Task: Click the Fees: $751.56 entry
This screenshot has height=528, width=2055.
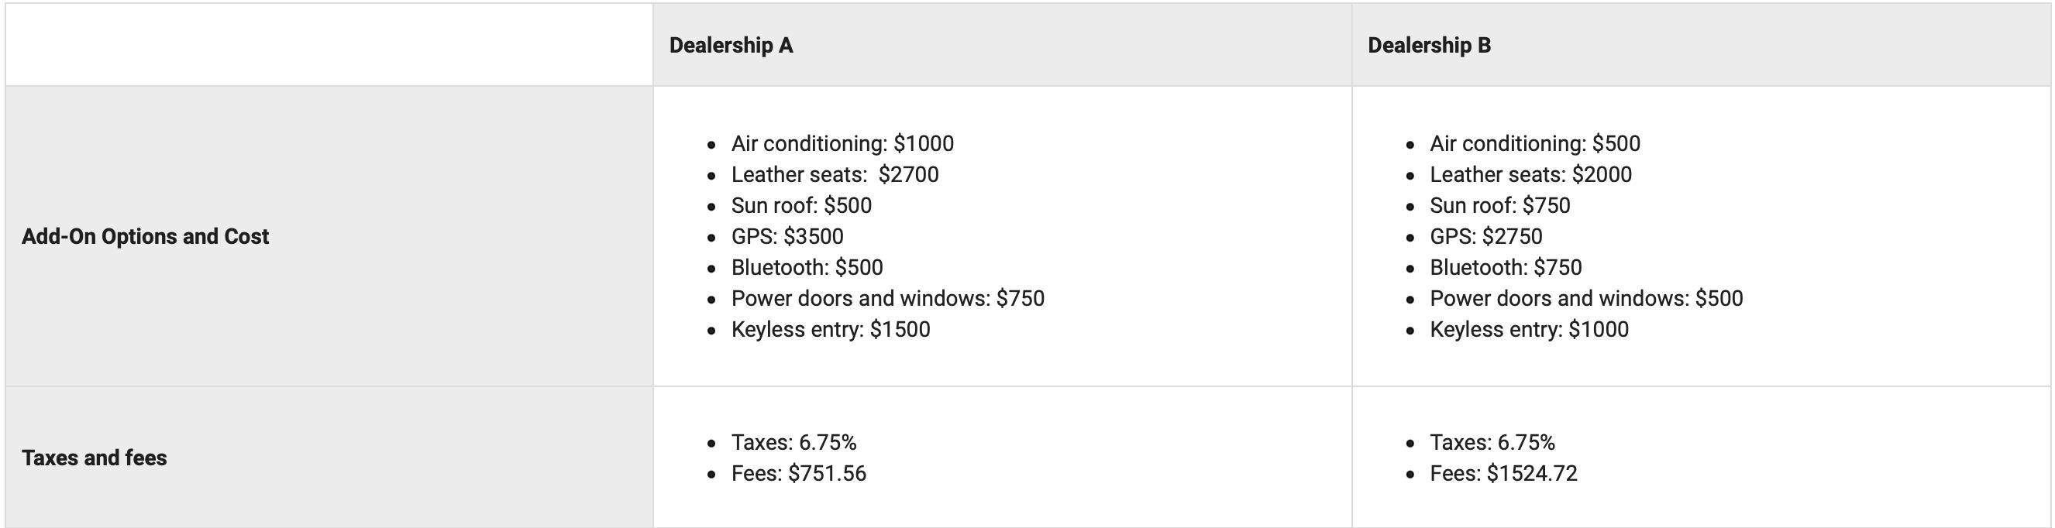Action: point(798,474)
